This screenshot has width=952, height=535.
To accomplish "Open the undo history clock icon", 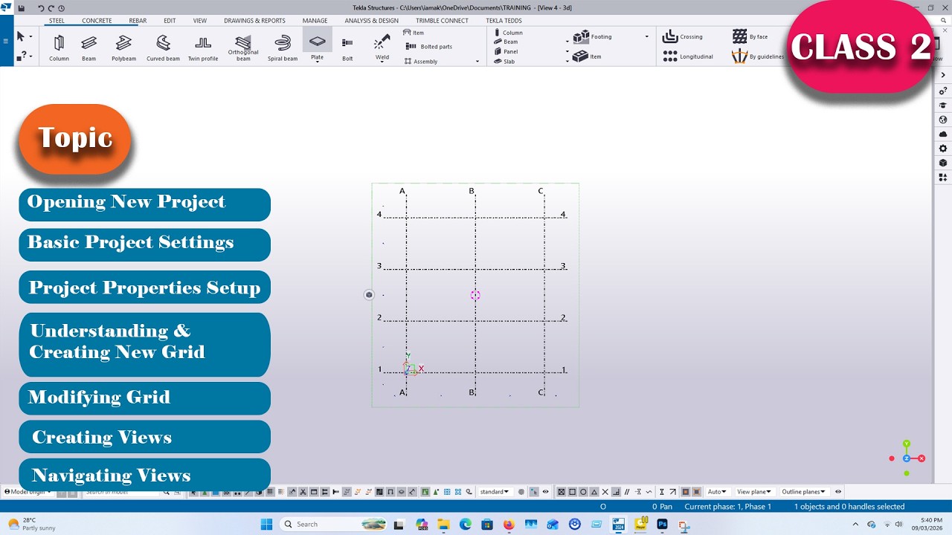I will (61, 8).
